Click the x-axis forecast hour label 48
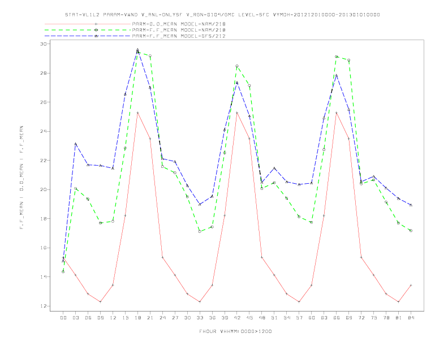Screen dimensions: 448x346 [x=262, y=318]
